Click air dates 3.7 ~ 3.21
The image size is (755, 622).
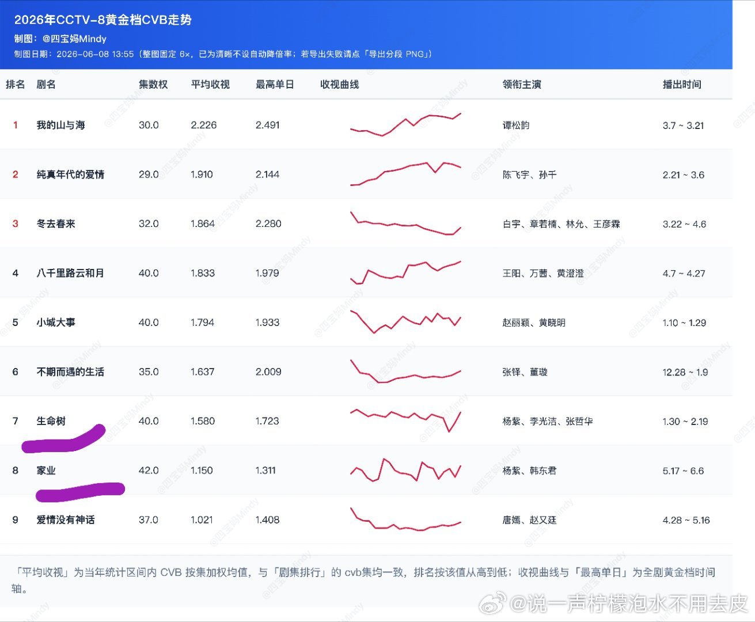pyautogui.click(x=683, y=126)
